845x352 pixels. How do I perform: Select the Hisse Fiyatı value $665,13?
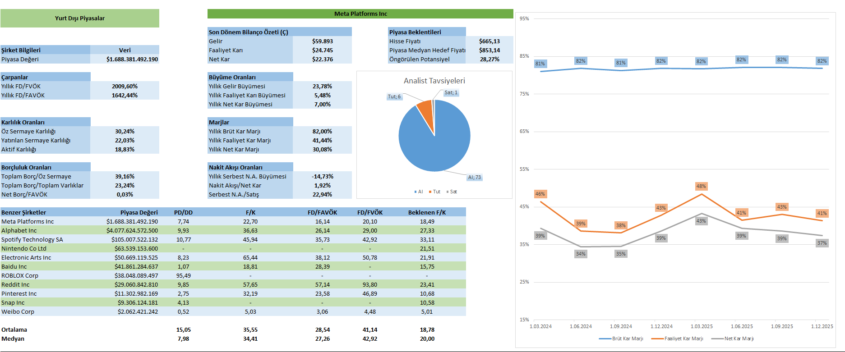click(489, 41)
